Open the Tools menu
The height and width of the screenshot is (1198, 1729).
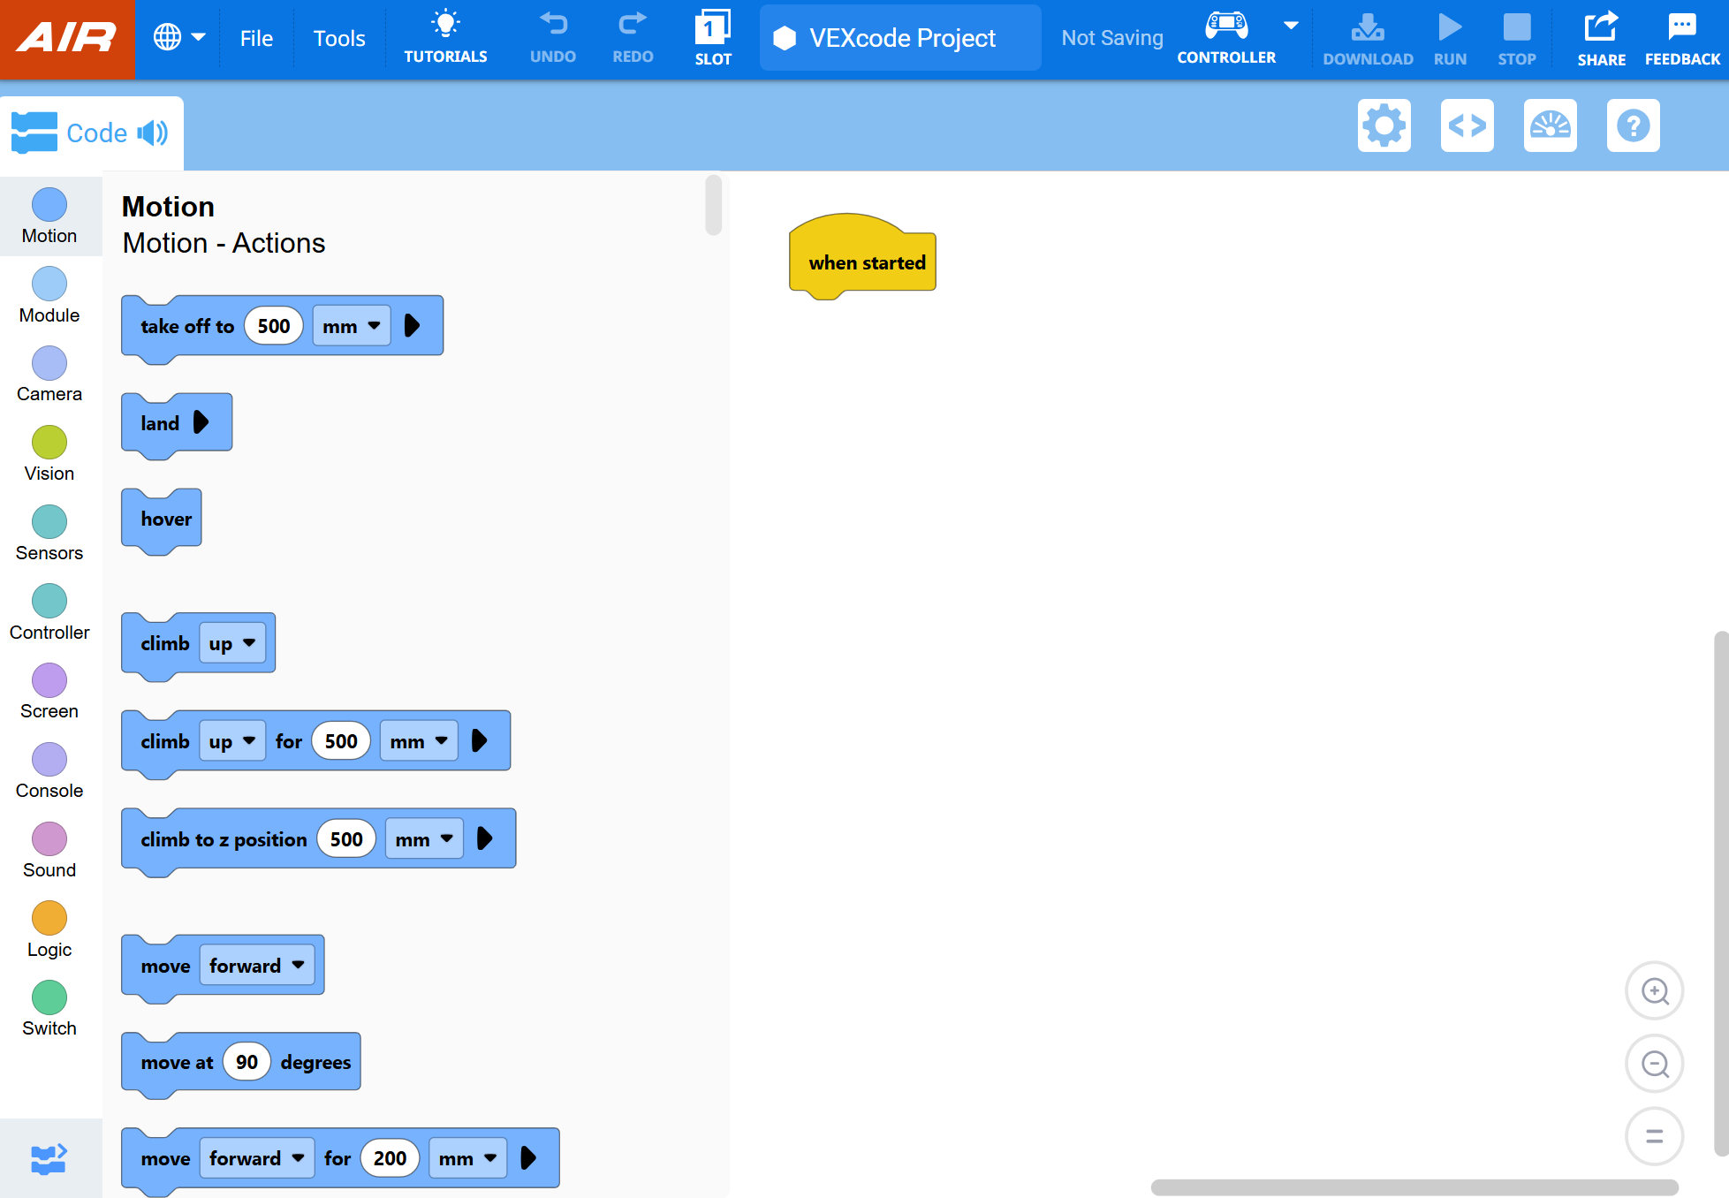point(338,38)
